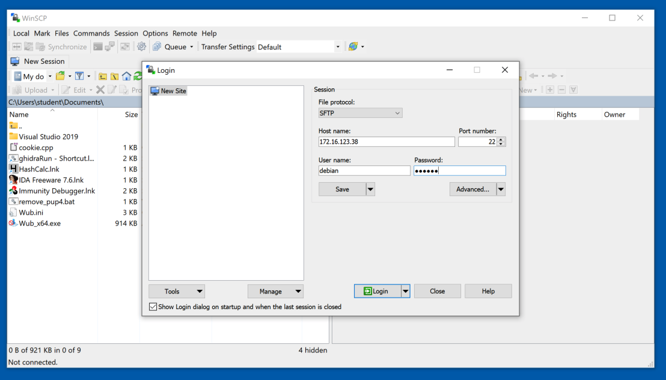This screenshot has width=666, height=380.
Task: Open the Files menu
Action: click(61, 33)
